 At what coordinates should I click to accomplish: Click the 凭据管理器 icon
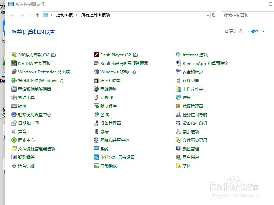(x=178, y=106)
